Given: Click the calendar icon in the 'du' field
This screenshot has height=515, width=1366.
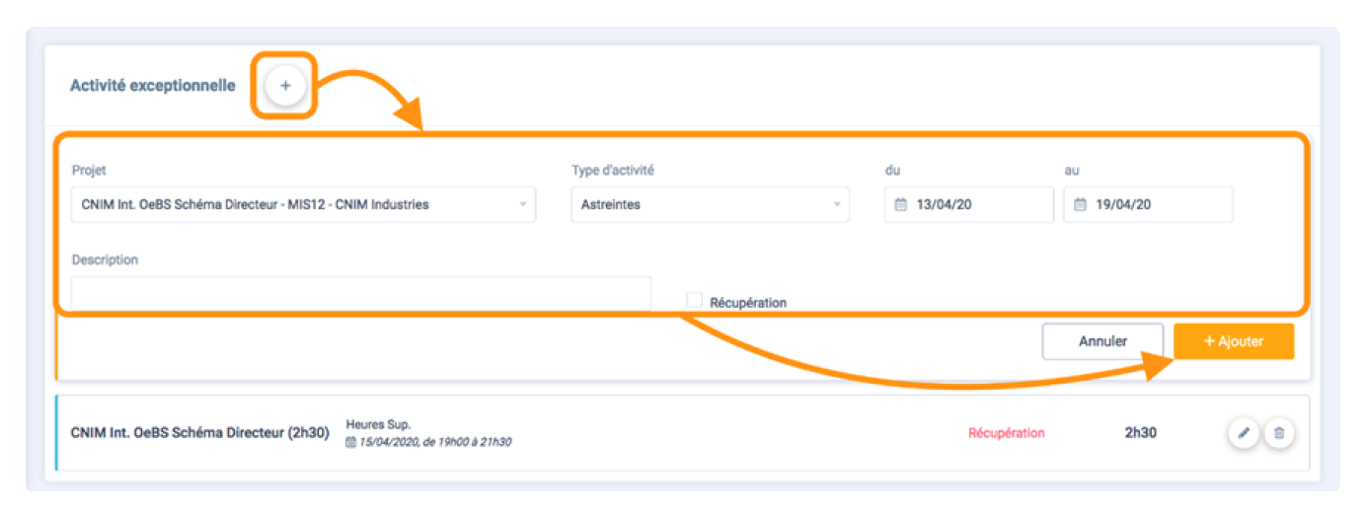Looking at the screenshot, I should [900, 205].
